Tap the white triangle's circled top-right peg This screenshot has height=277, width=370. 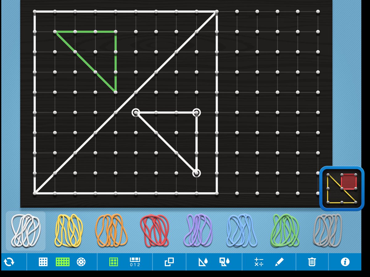pos(196,112)
